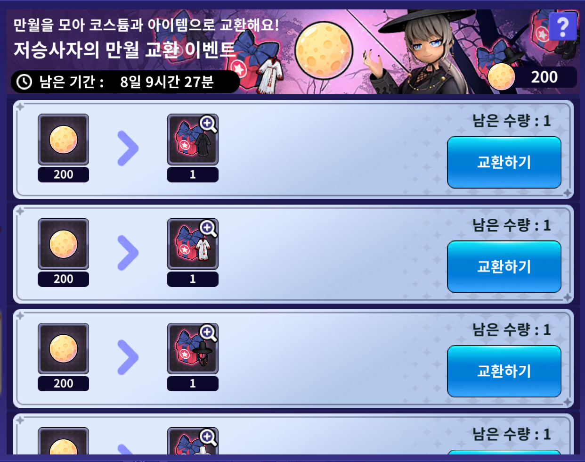The image size is (585, 462).
Task: Click the first row full moon cost icon
Action: tap(63, 140)
